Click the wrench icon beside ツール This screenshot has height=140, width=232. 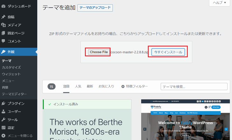tap(4, 119)
